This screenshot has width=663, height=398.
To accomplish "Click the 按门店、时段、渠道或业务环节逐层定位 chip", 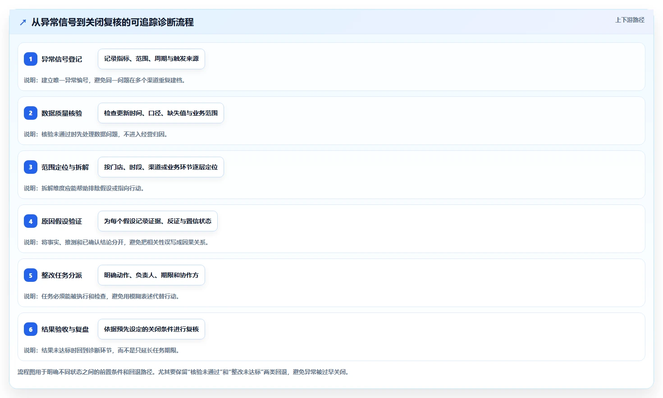I will (x=161, y=167).
